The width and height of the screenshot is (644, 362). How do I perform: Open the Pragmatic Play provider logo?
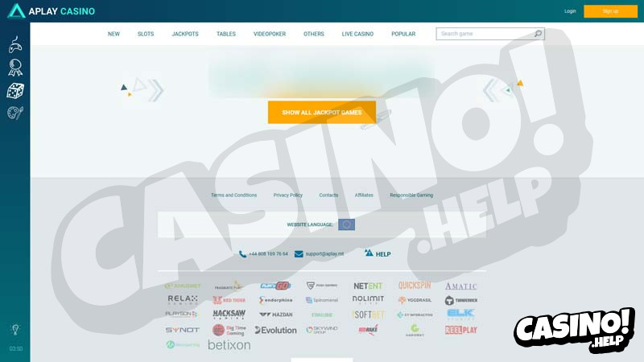tap(229, 286)
